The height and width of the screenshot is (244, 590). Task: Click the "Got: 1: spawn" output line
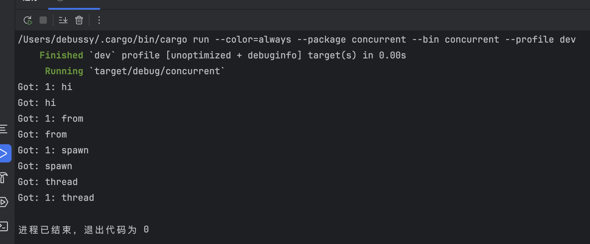pos(53,150)
